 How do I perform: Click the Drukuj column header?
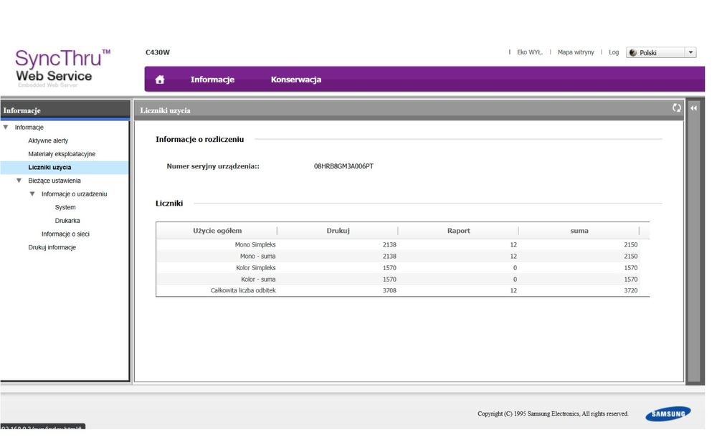pos(338,231)
